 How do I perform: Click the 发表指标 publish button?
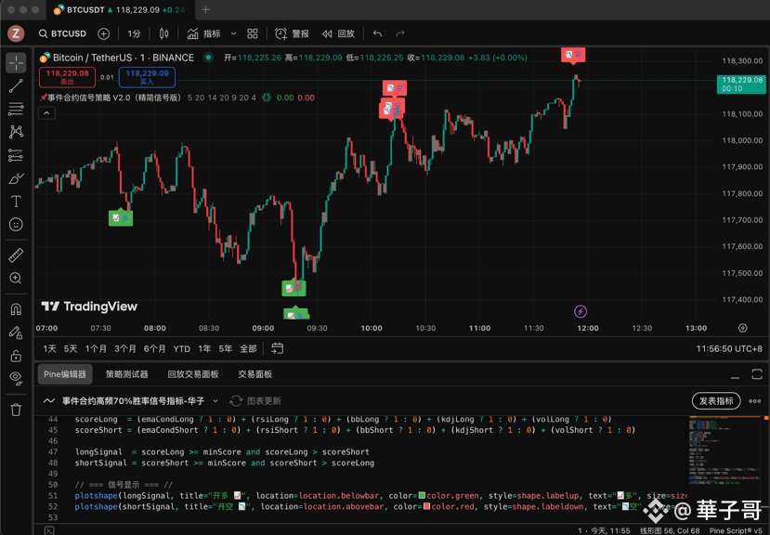click(x=716, y=401)
